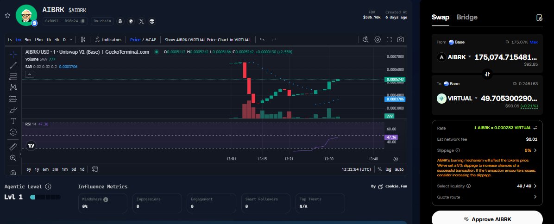Select the XABCD pattern tool

click(x=13, y=87)
